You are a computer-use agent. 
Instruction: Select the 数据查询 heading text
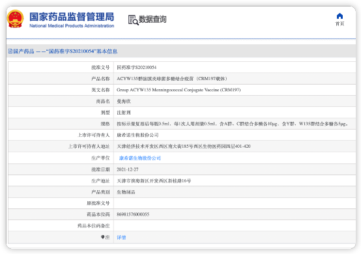coord(152,20)
